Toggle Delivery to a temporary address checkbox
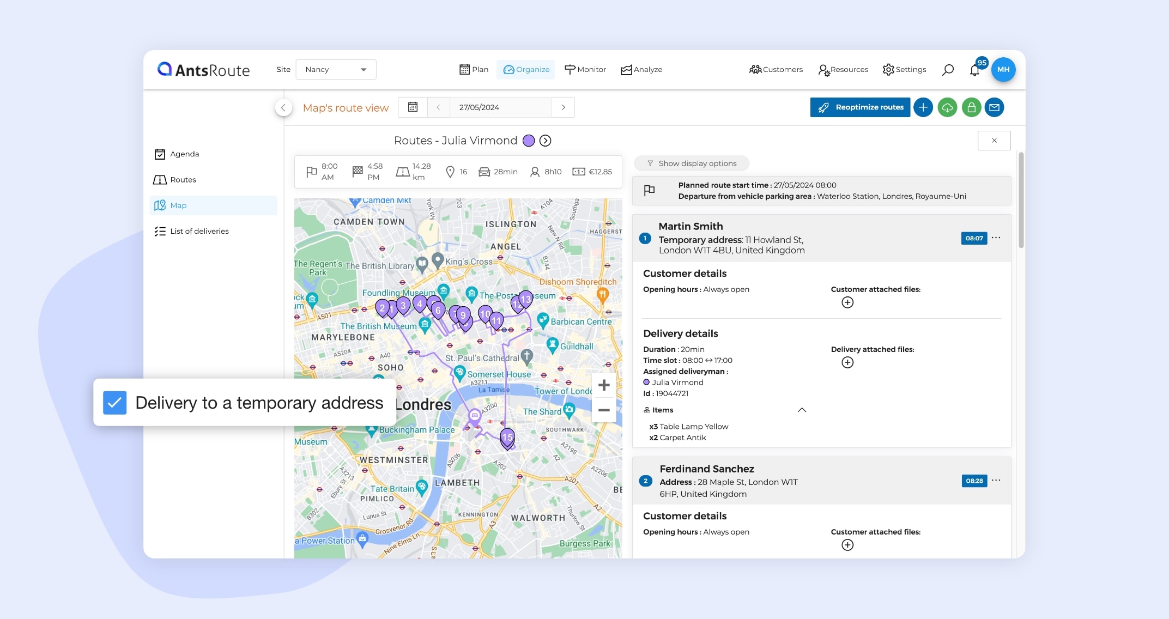This screenshot has height=619, width=1169. (x=115, y=403)
